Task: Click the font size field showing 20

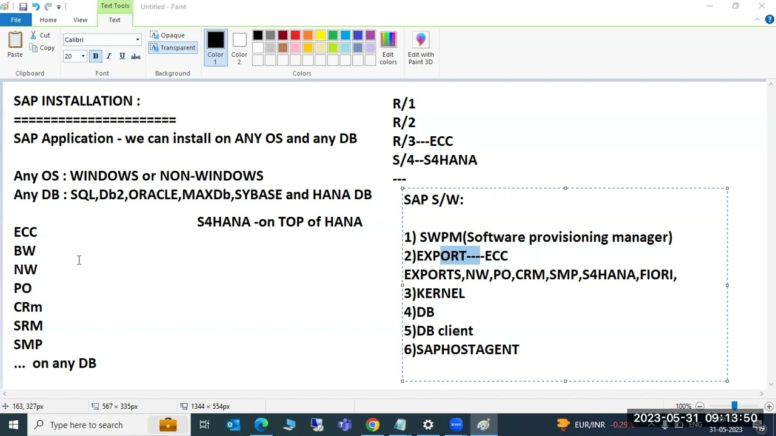Action: pos(71,56)
